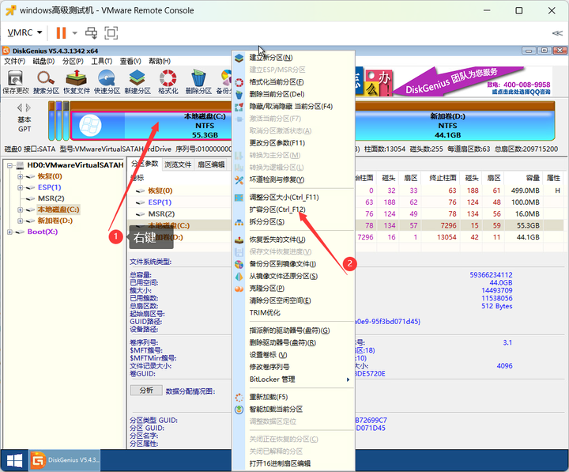Expand the HD0:VMwareVirtualSATAH tree node
Image resolution: width=569 pixels, height=472 pixels.
9,165
